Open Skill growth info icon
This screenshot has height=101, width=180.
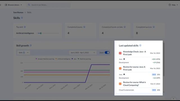[31, 45]
